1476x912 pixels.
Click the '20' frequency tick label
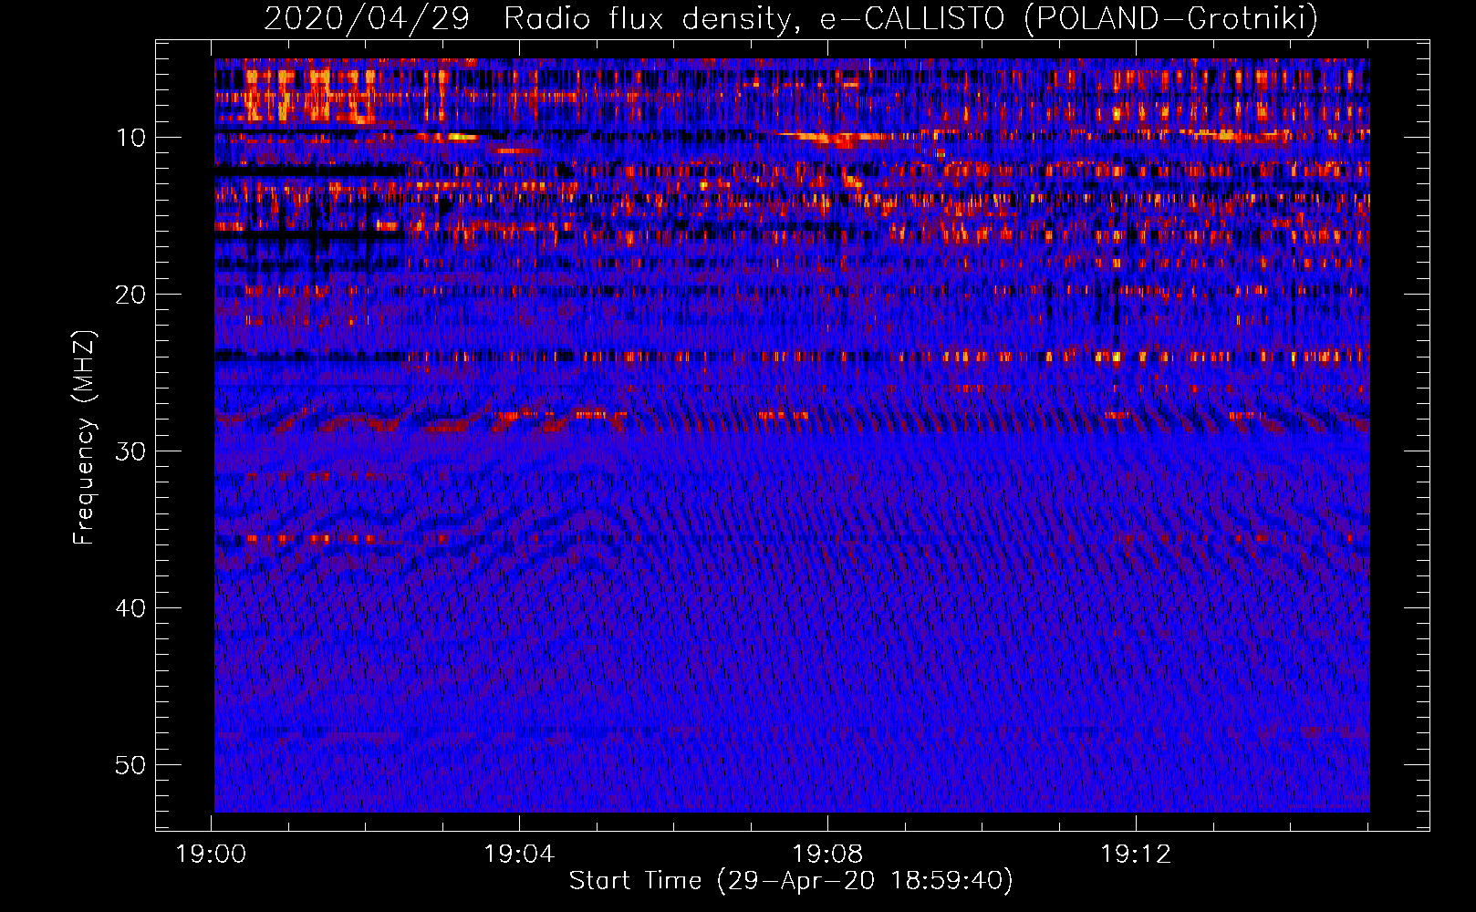(131, 295)
